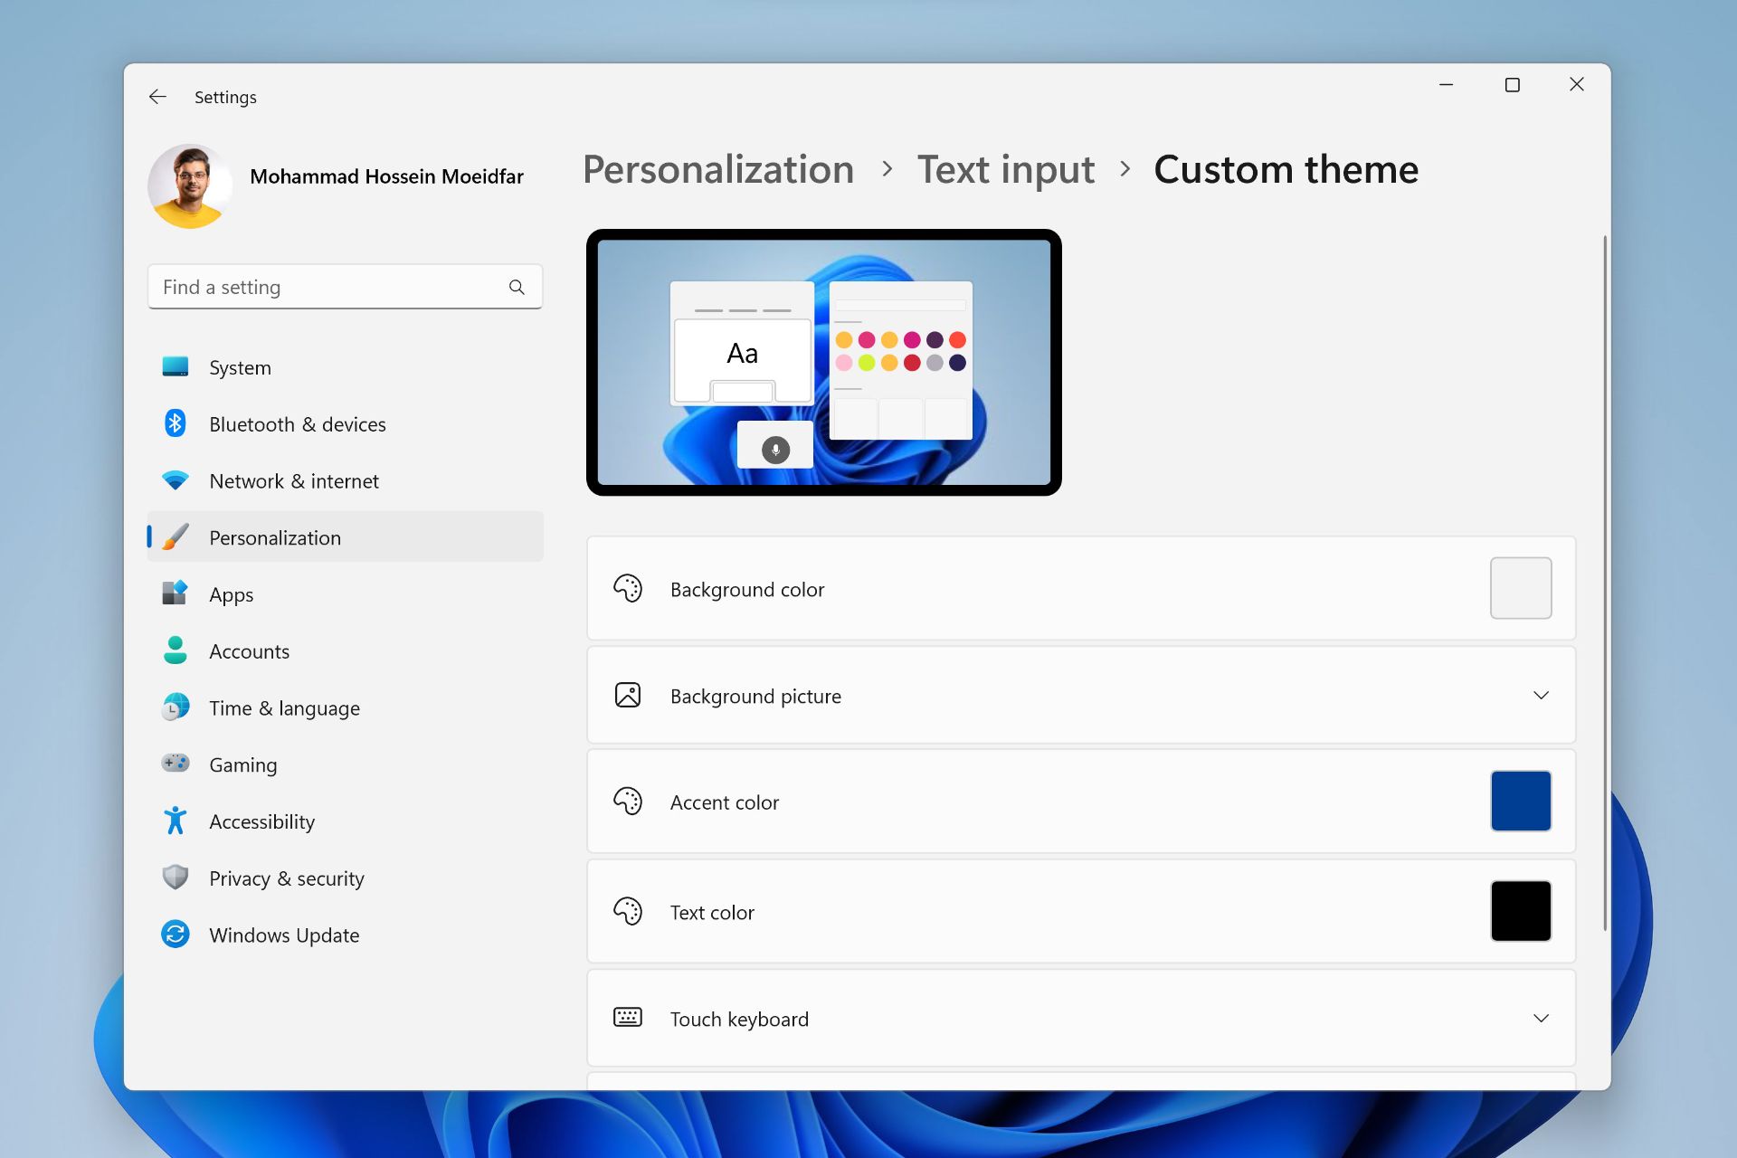Select the System monitor icon
The width and height of the screenshot is (1737, 1158).
click(175, 366)
